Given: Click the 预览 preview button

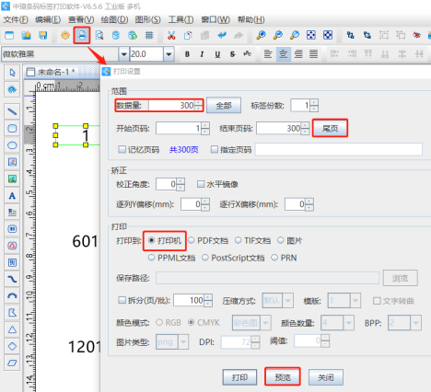Looking at the screenshot, I should coord(283,377).
